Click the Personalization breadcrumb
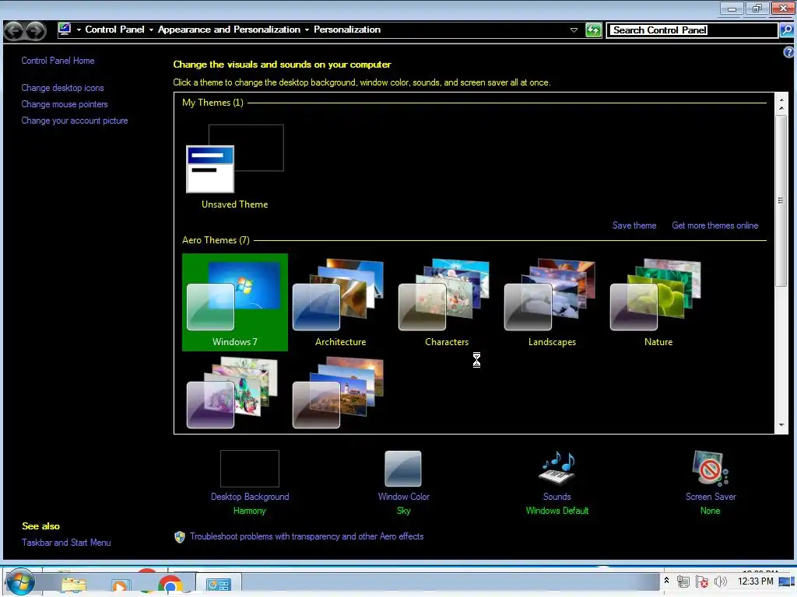Screen dimensions: 797x597 347,30
